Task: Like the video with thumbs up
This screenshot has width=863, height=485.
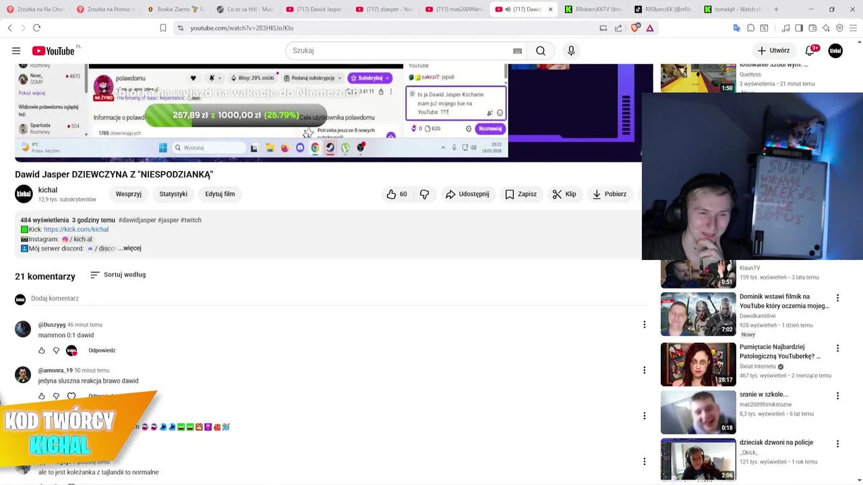Action: [x=396, y=194]
